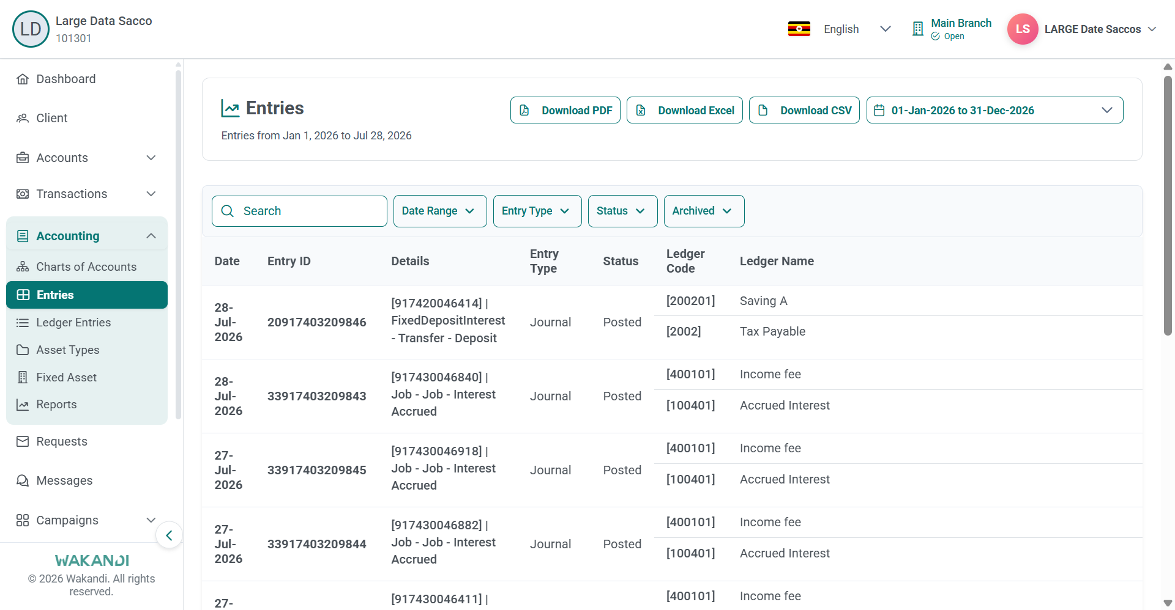1175x610 pixels.
Task: Click the Accounting ledger icon
Action: coord(23,236)
